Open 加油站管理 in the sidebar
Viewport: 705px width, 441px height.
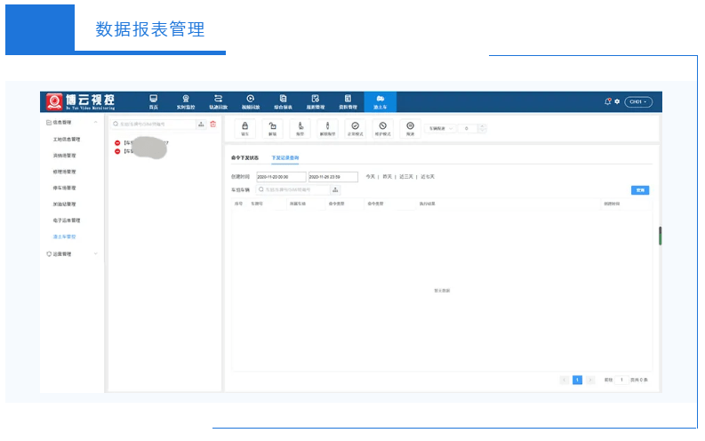[x=64, y=204]
